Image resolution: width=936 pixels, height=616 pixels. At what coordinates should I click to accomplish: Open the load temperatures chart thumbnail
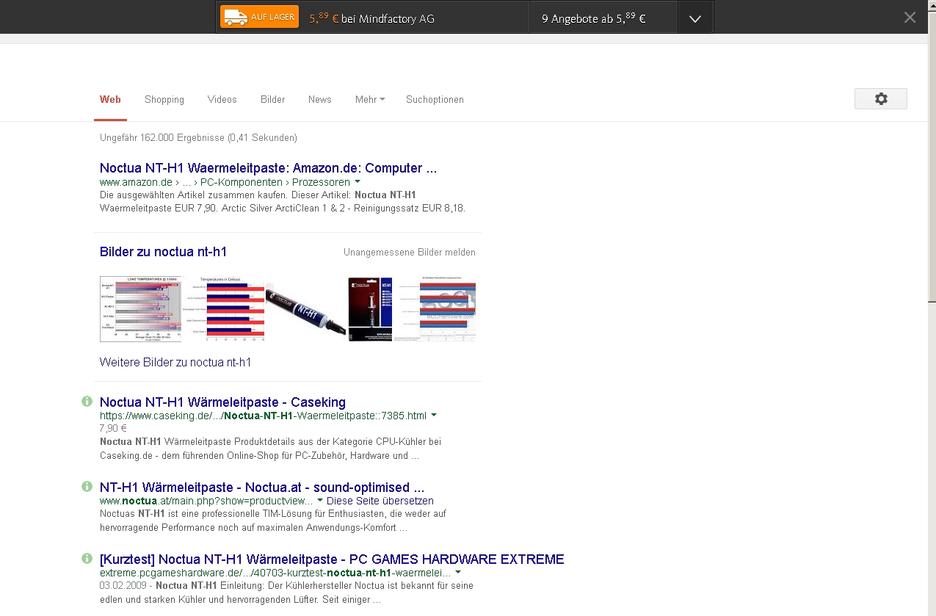click(140, 309)
